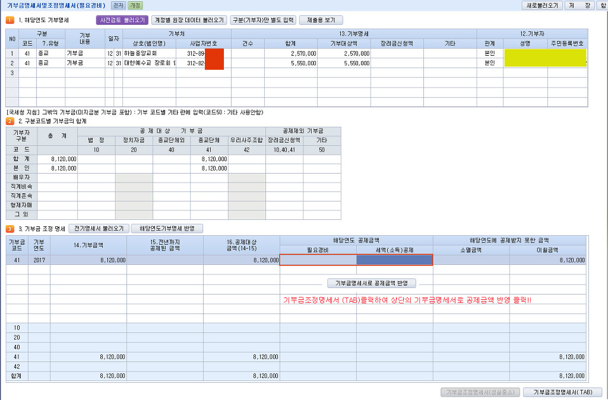This screenshot has width=608, height=400.
Task: Click the orange section 2 number icon
Action: (10, 121)
